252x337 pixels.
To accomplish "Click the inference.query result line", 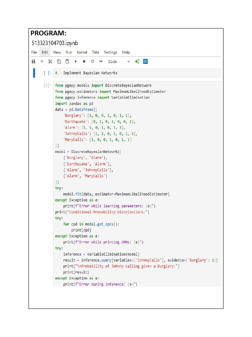I will 140,260.
